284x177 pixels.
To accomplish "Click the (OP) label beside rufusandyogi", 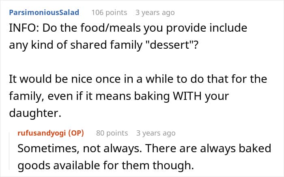I will [x=76, y=133].
